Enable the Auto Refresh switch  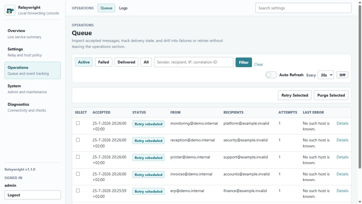pos(271,75)
